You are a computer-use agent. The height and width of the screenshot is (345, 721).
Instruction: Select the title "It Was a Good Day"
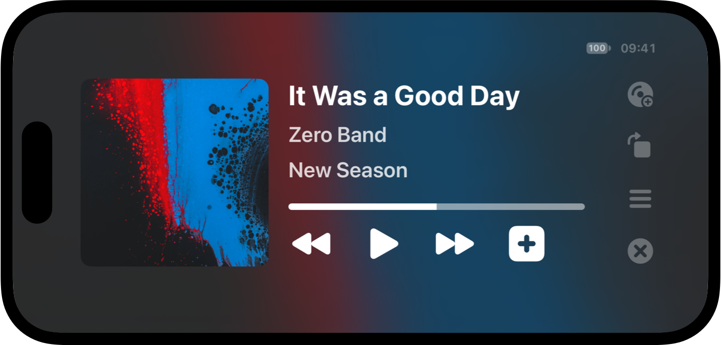point(404,96)
